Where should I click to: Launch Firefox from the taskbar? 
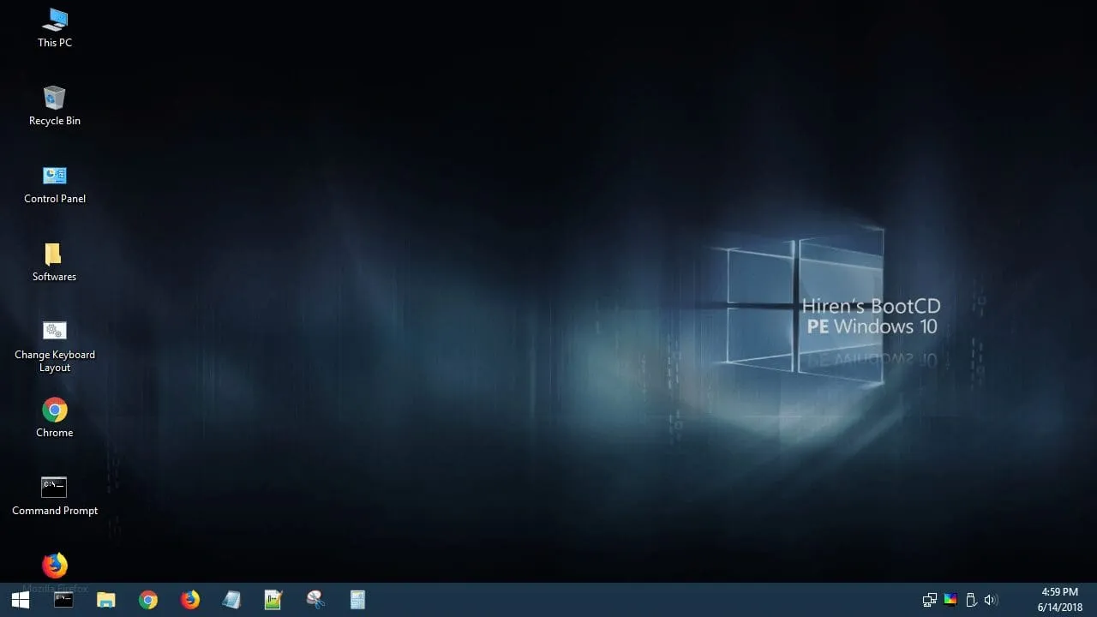(x=189, y=599)
